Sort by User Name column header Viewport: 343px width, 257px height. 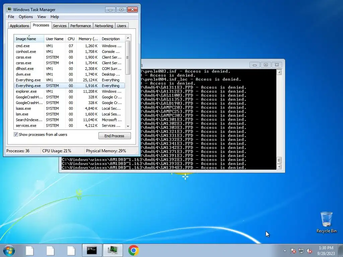[55, 39]
